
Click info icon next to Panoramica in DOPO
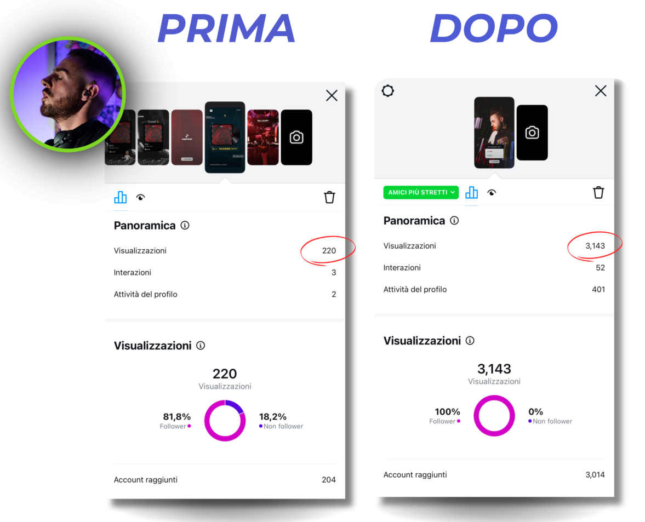[454, 221]
